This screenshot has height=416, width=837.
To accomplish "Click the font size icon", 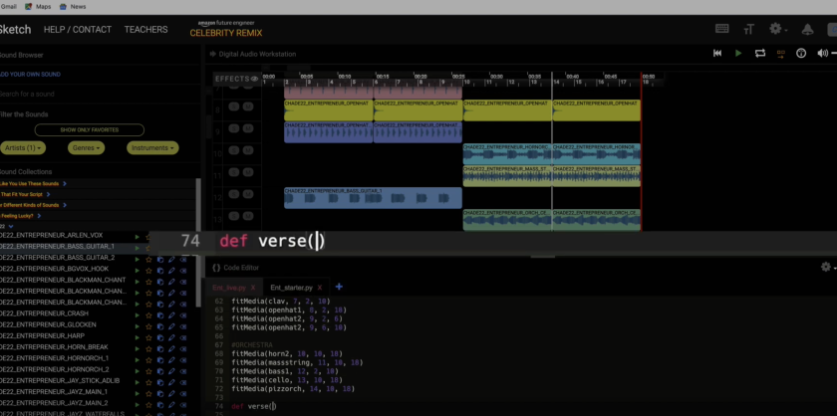I will (x=748, y=29).
